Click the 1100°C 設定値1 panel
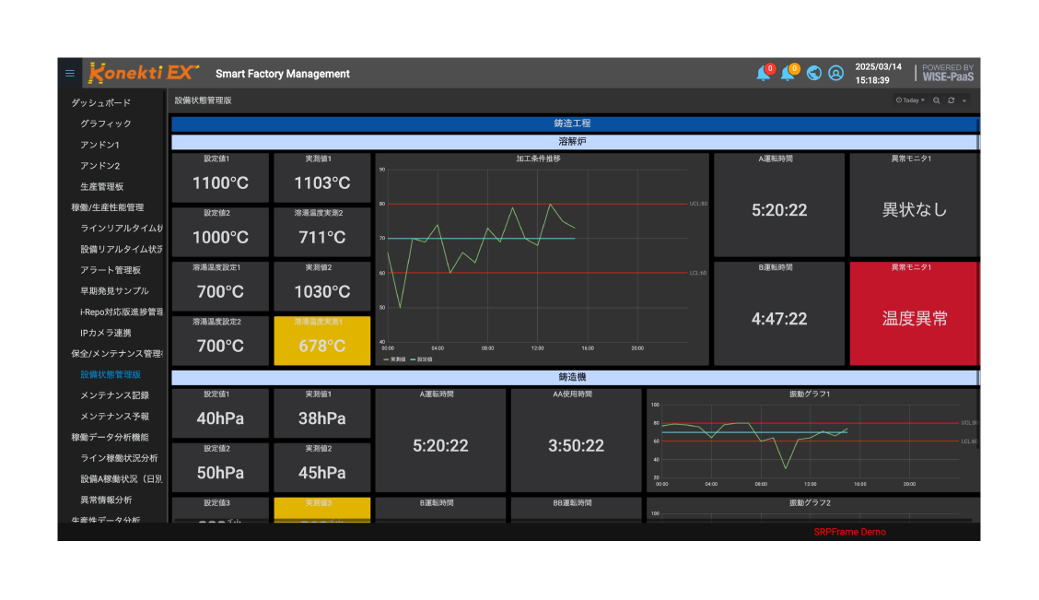This screenshot has width=1039, height=600. pyautogui.click(x=220, y=178)
